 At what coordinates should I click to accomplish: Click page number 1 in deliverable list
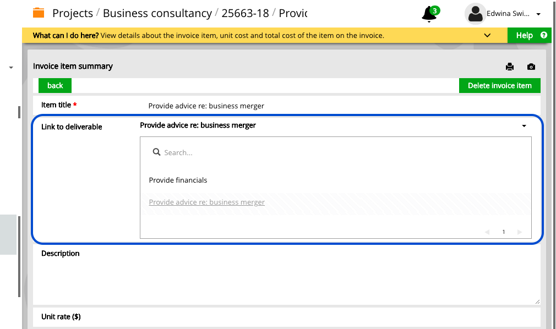point(504,232)
